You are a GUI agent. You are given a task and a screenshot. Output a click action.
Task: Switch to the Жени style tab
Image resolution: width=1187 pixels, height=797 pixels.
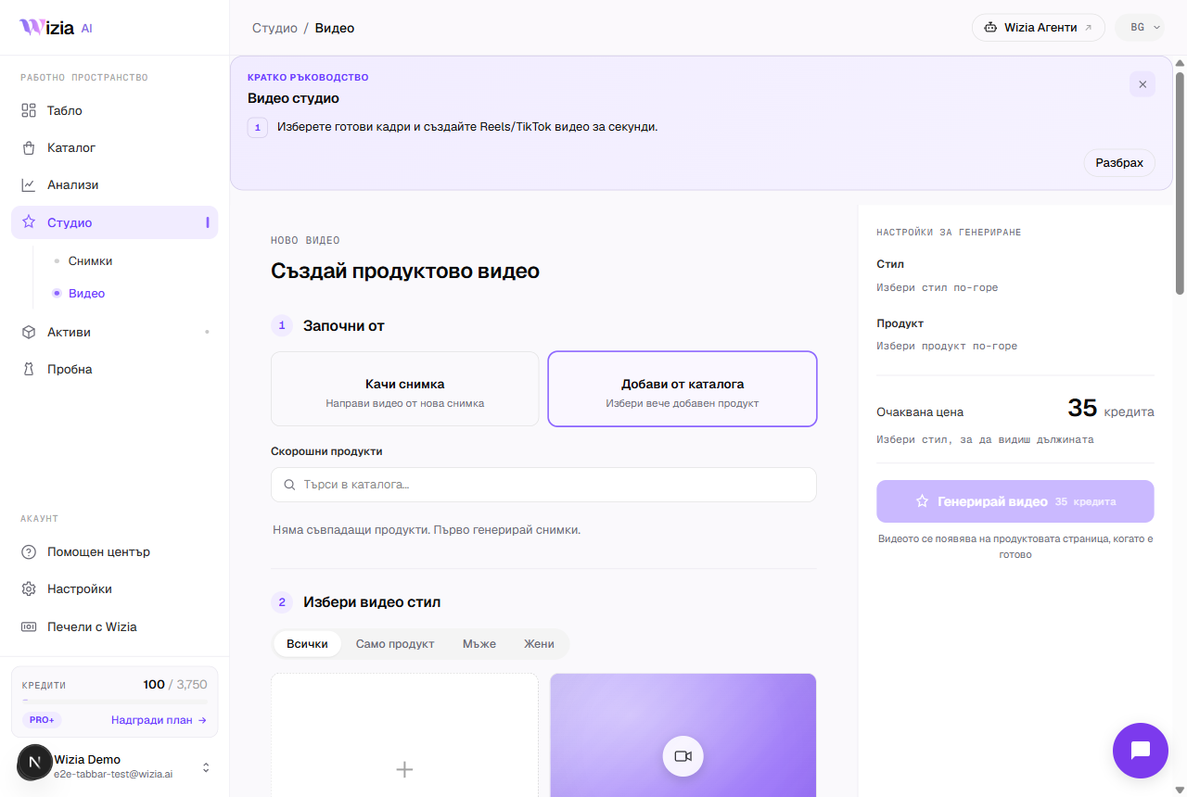point(539,644)
